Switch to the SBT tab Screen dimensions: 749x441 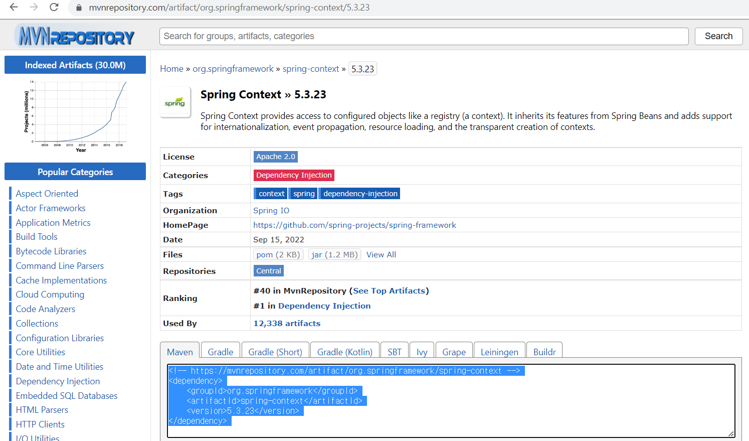click(x=395, y=352)
